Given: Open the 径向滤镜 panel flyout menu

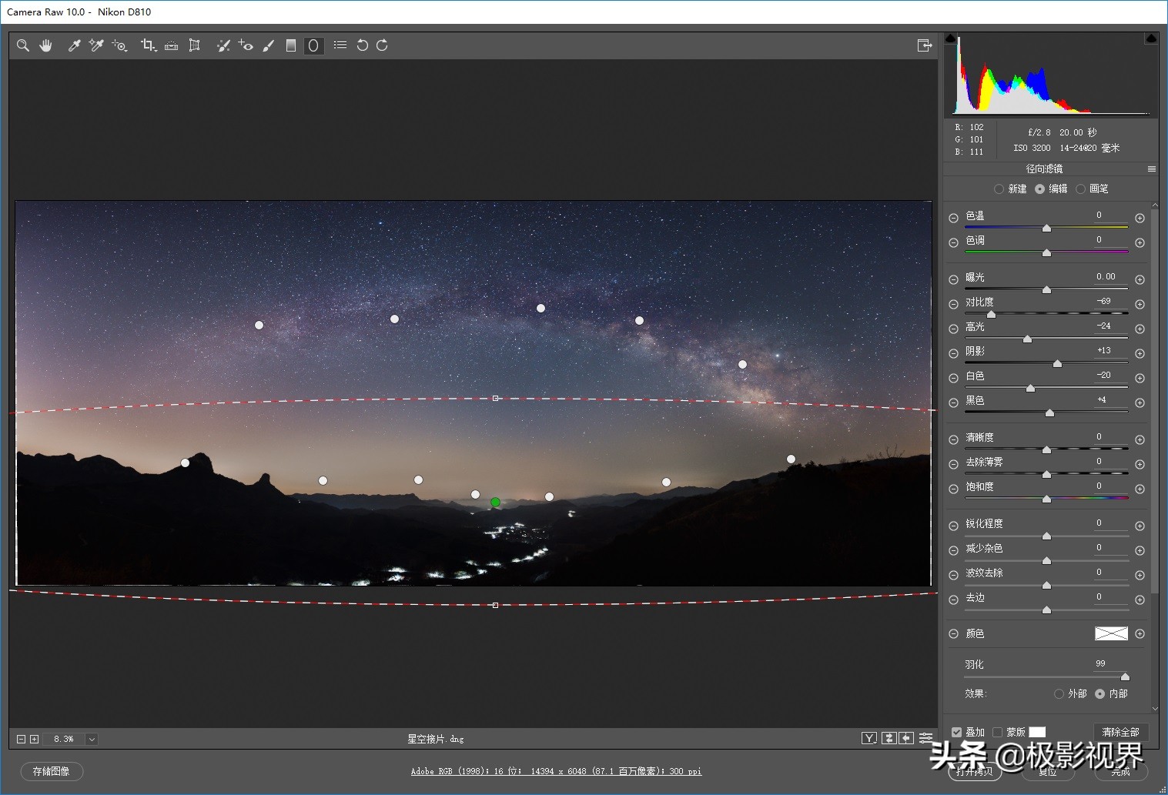Looking at the screenshot, I should (1152, 169).
